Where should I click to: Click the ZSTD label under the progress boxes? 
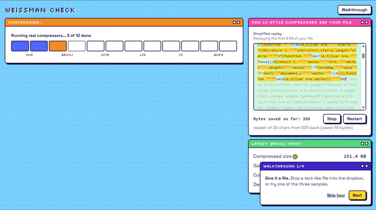point(105,55)
